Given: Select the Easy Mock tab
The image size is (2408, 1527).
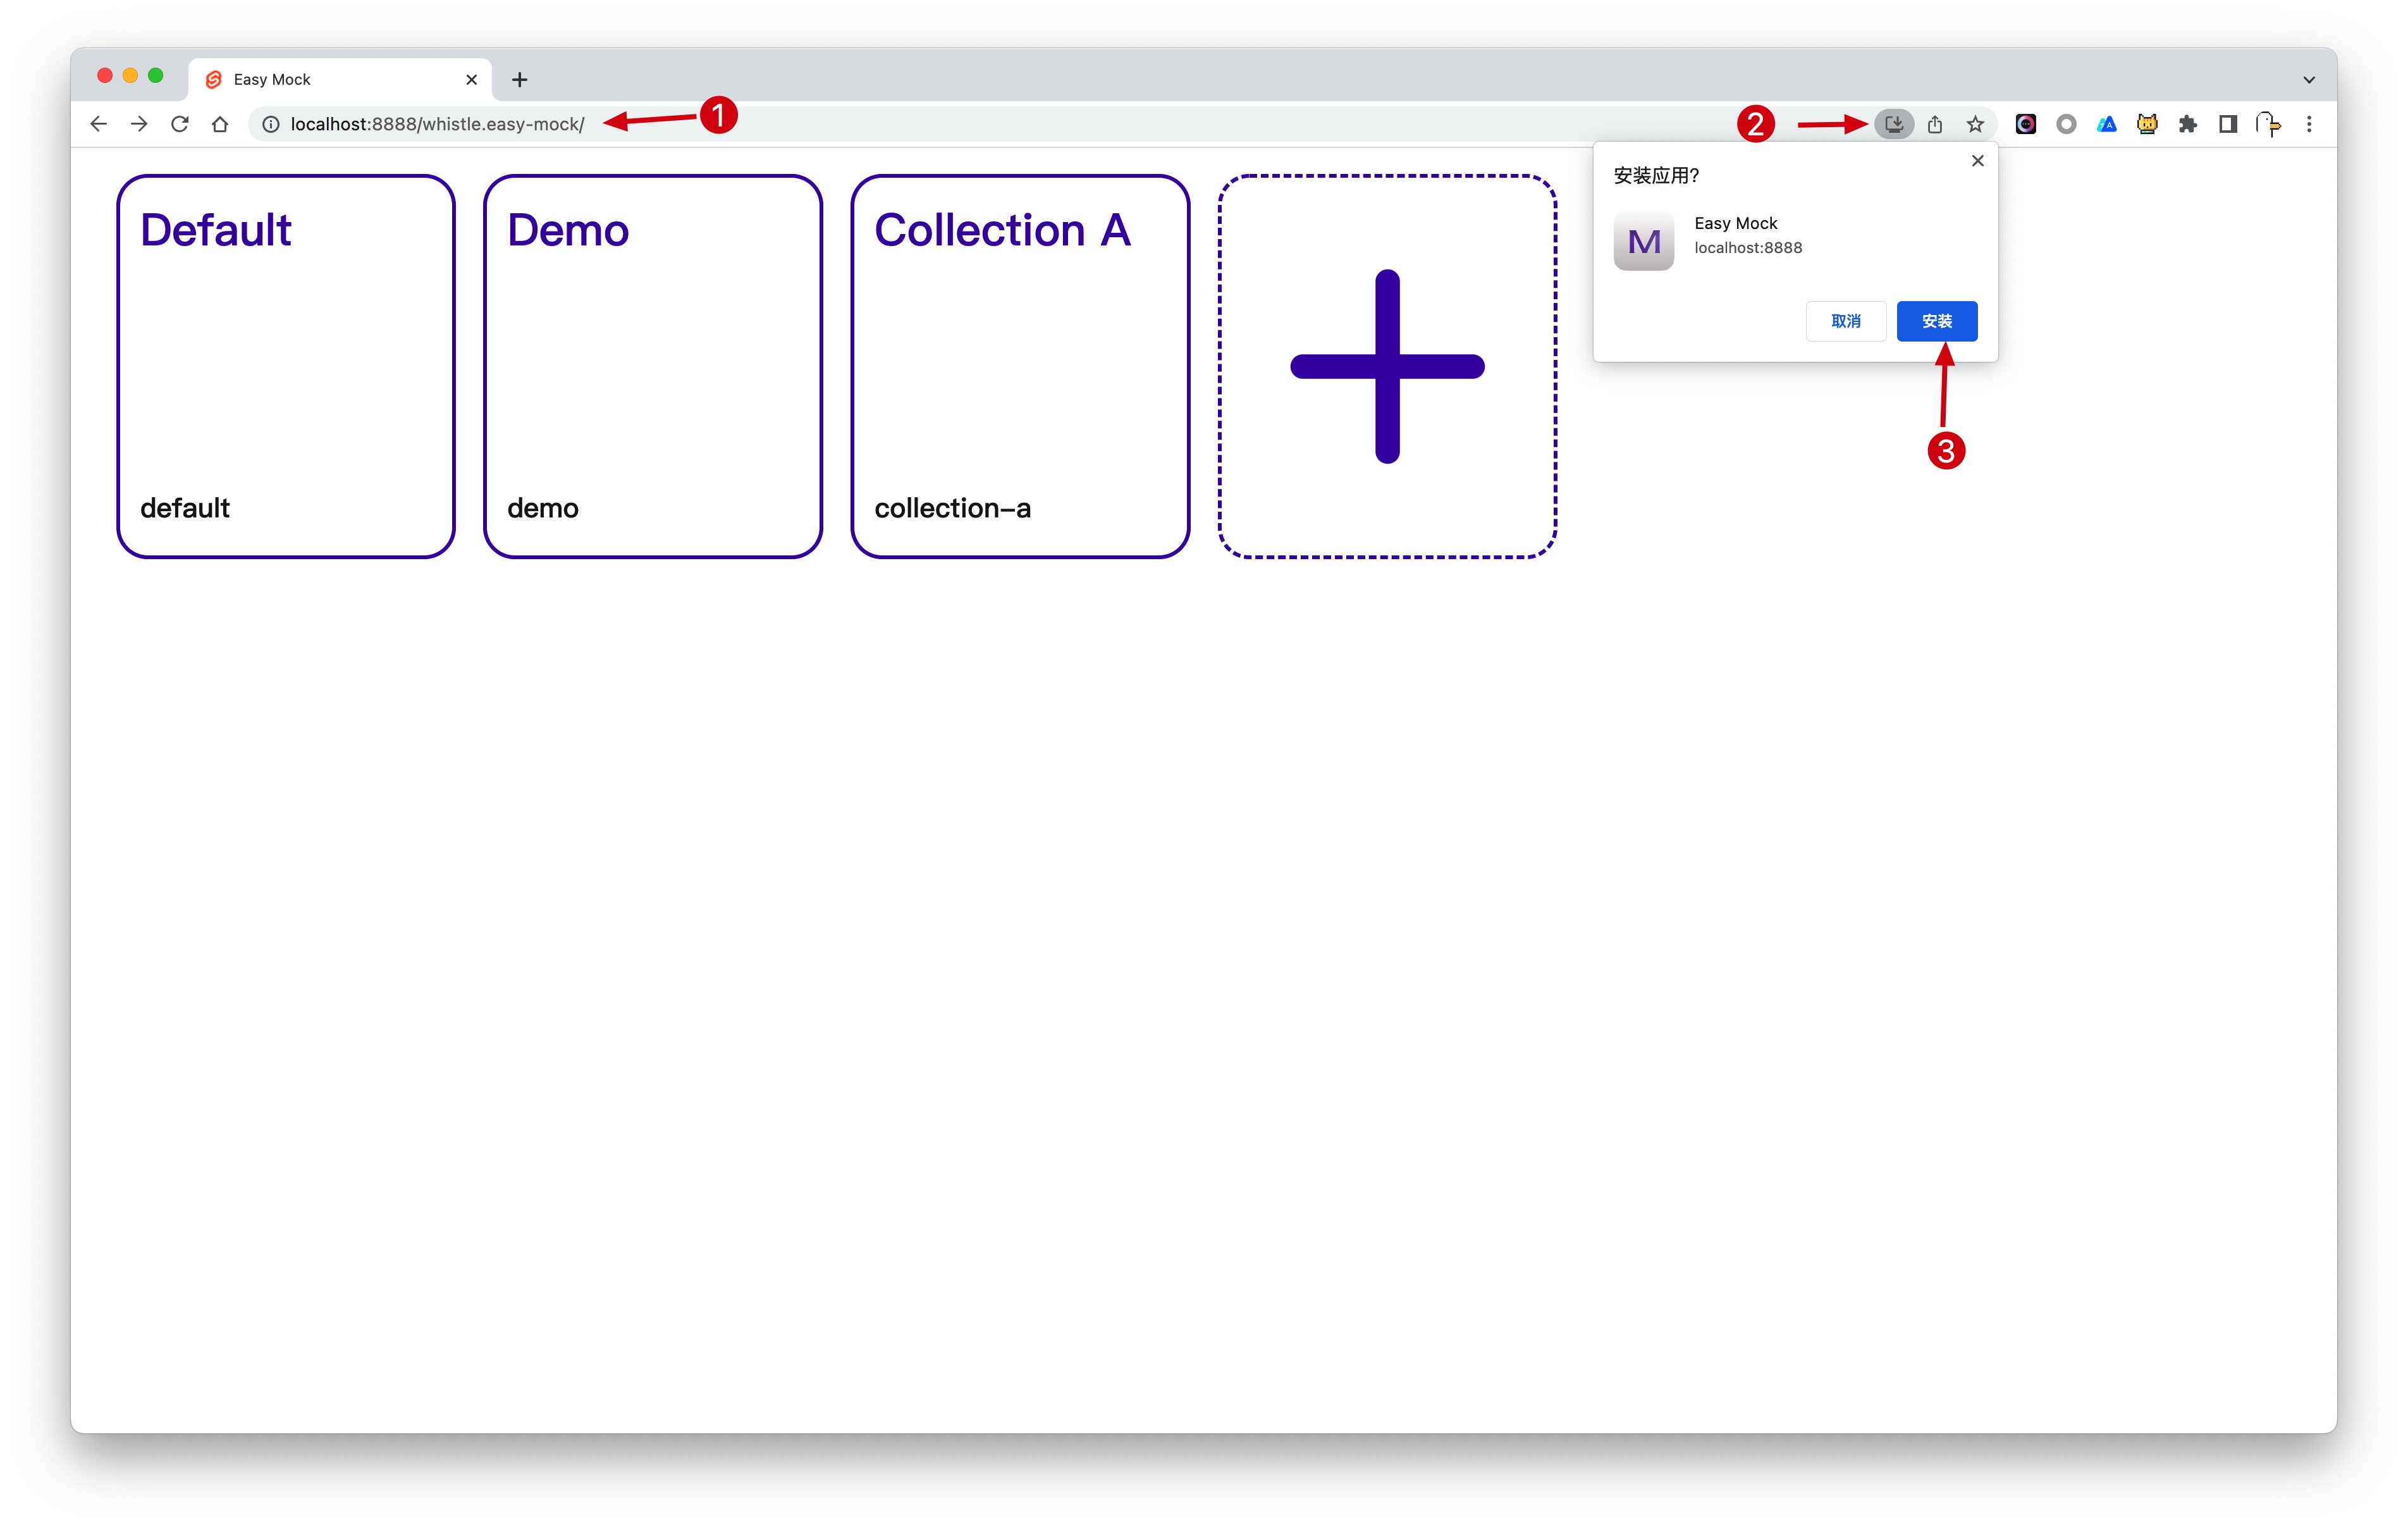Looking at the screenshot, I should coord(330,80).
